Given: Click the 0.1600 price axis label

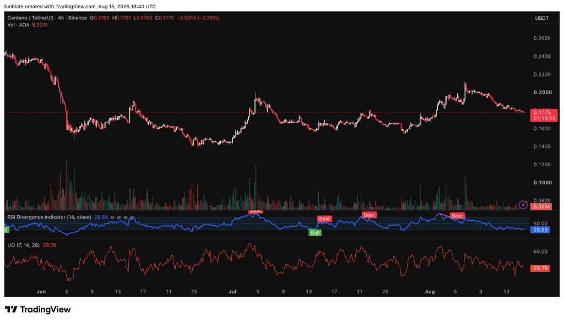Looking at the screenshot, I should 542,128.
